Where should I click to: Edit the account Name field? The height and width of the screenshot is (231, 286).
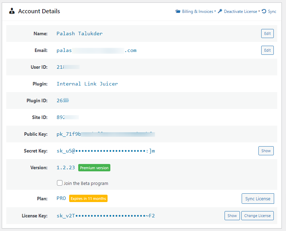click(267, 33)
